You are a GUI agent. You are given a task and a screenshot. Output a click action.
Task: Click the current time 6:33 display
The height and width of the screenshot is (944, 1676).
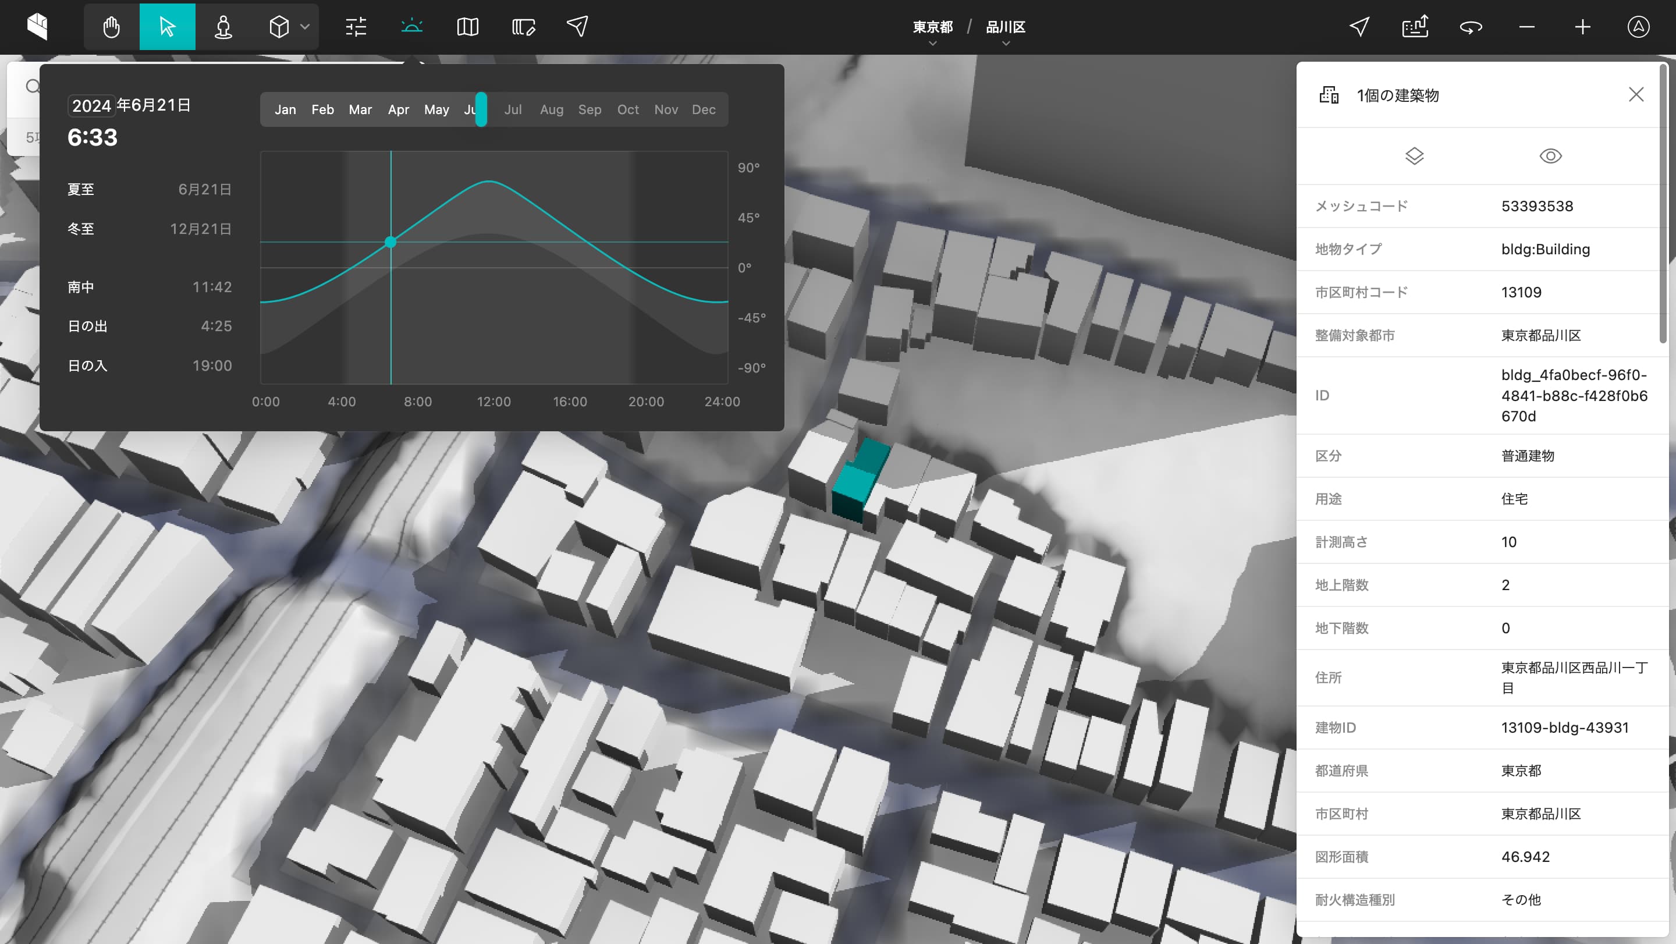(93, 137)
